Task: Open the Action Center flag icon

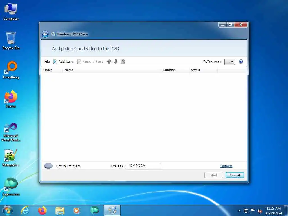Action: point(253,211)
